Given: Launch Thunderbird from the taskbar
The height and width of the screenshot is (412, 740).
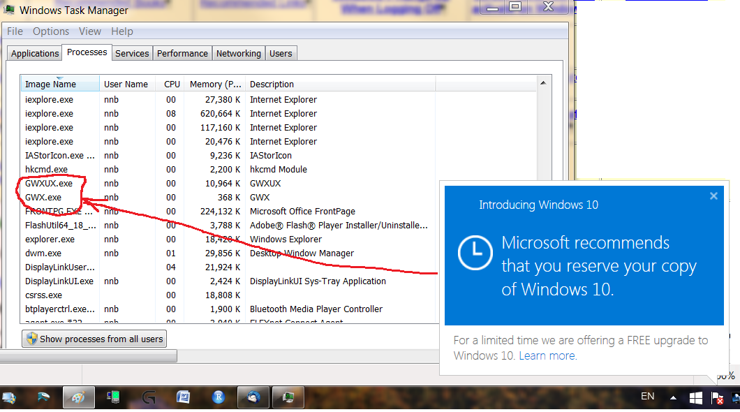Looking at the screenshot, I should coord(253,397).
